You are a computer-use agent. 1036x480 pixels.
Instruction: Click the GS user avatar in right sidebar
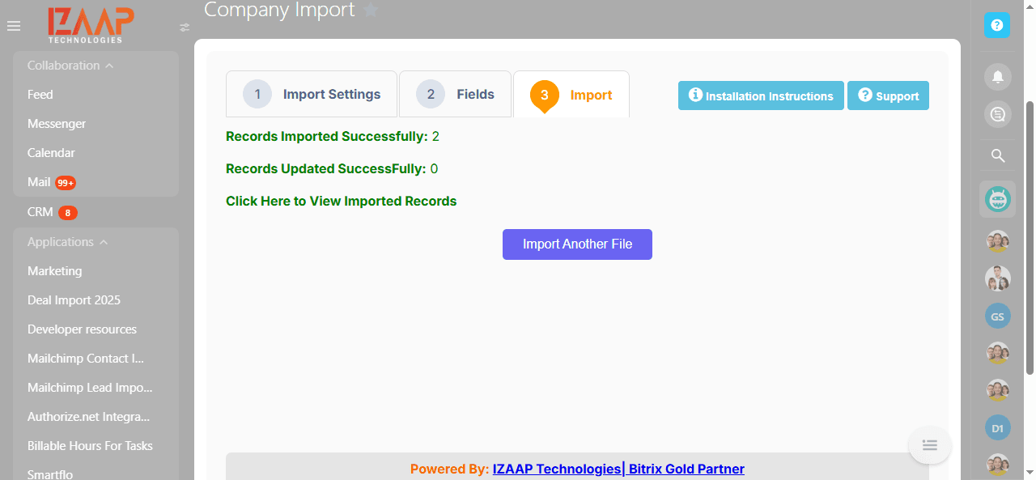pos(997,316)
